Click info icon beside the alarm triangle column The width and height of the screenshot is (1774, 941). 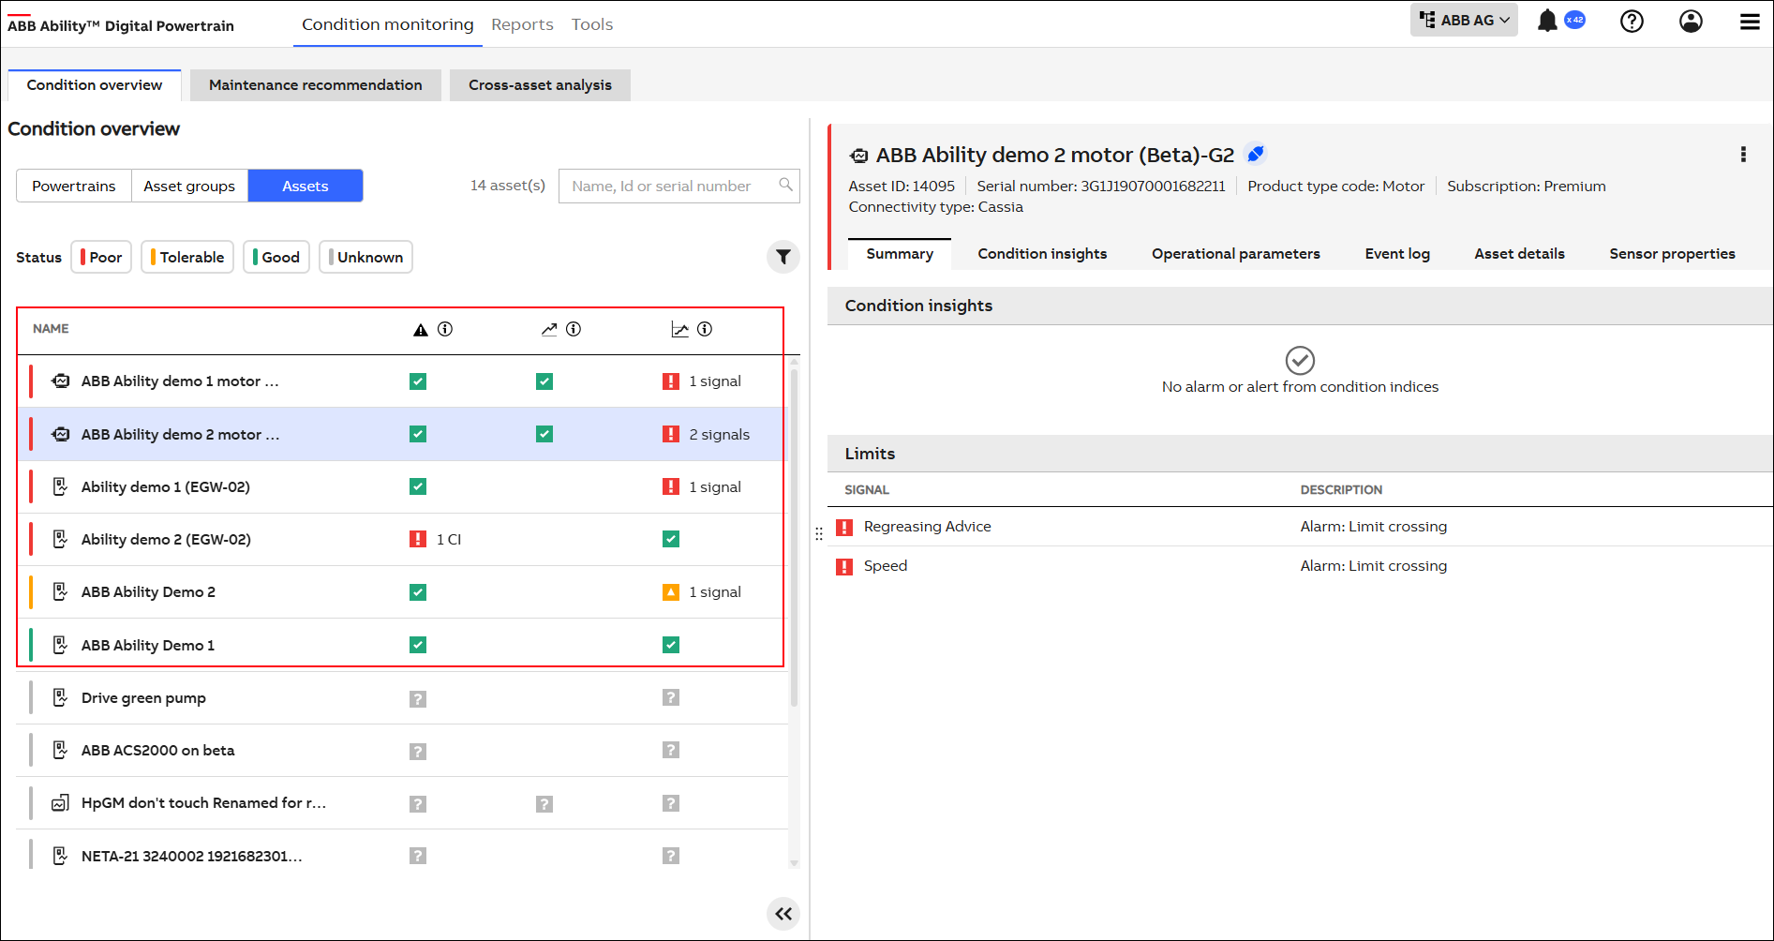tap(445, 329)
